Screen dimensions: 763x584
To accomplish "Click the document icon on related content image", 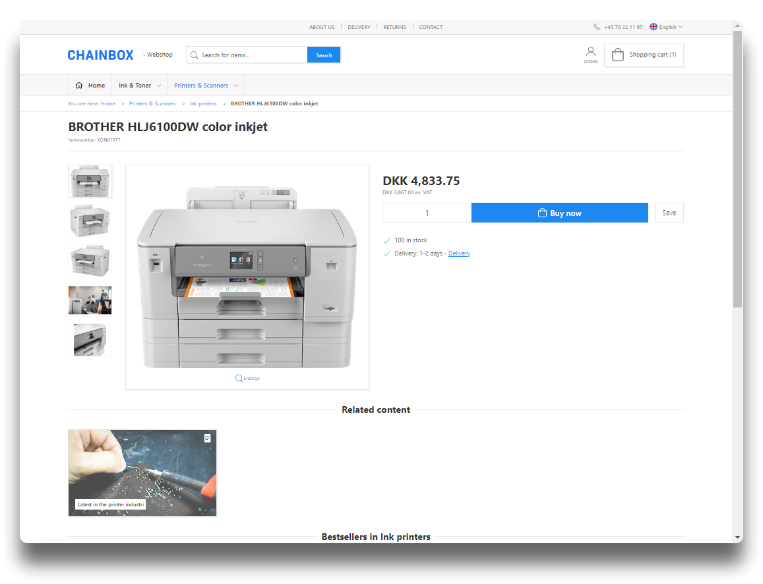I will [207, 438].
